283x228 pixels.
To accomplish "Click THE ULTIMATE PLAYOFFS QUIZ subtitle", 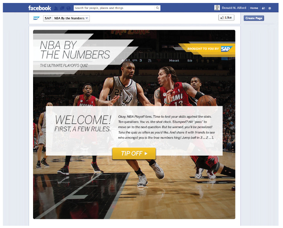I will 64,65.
